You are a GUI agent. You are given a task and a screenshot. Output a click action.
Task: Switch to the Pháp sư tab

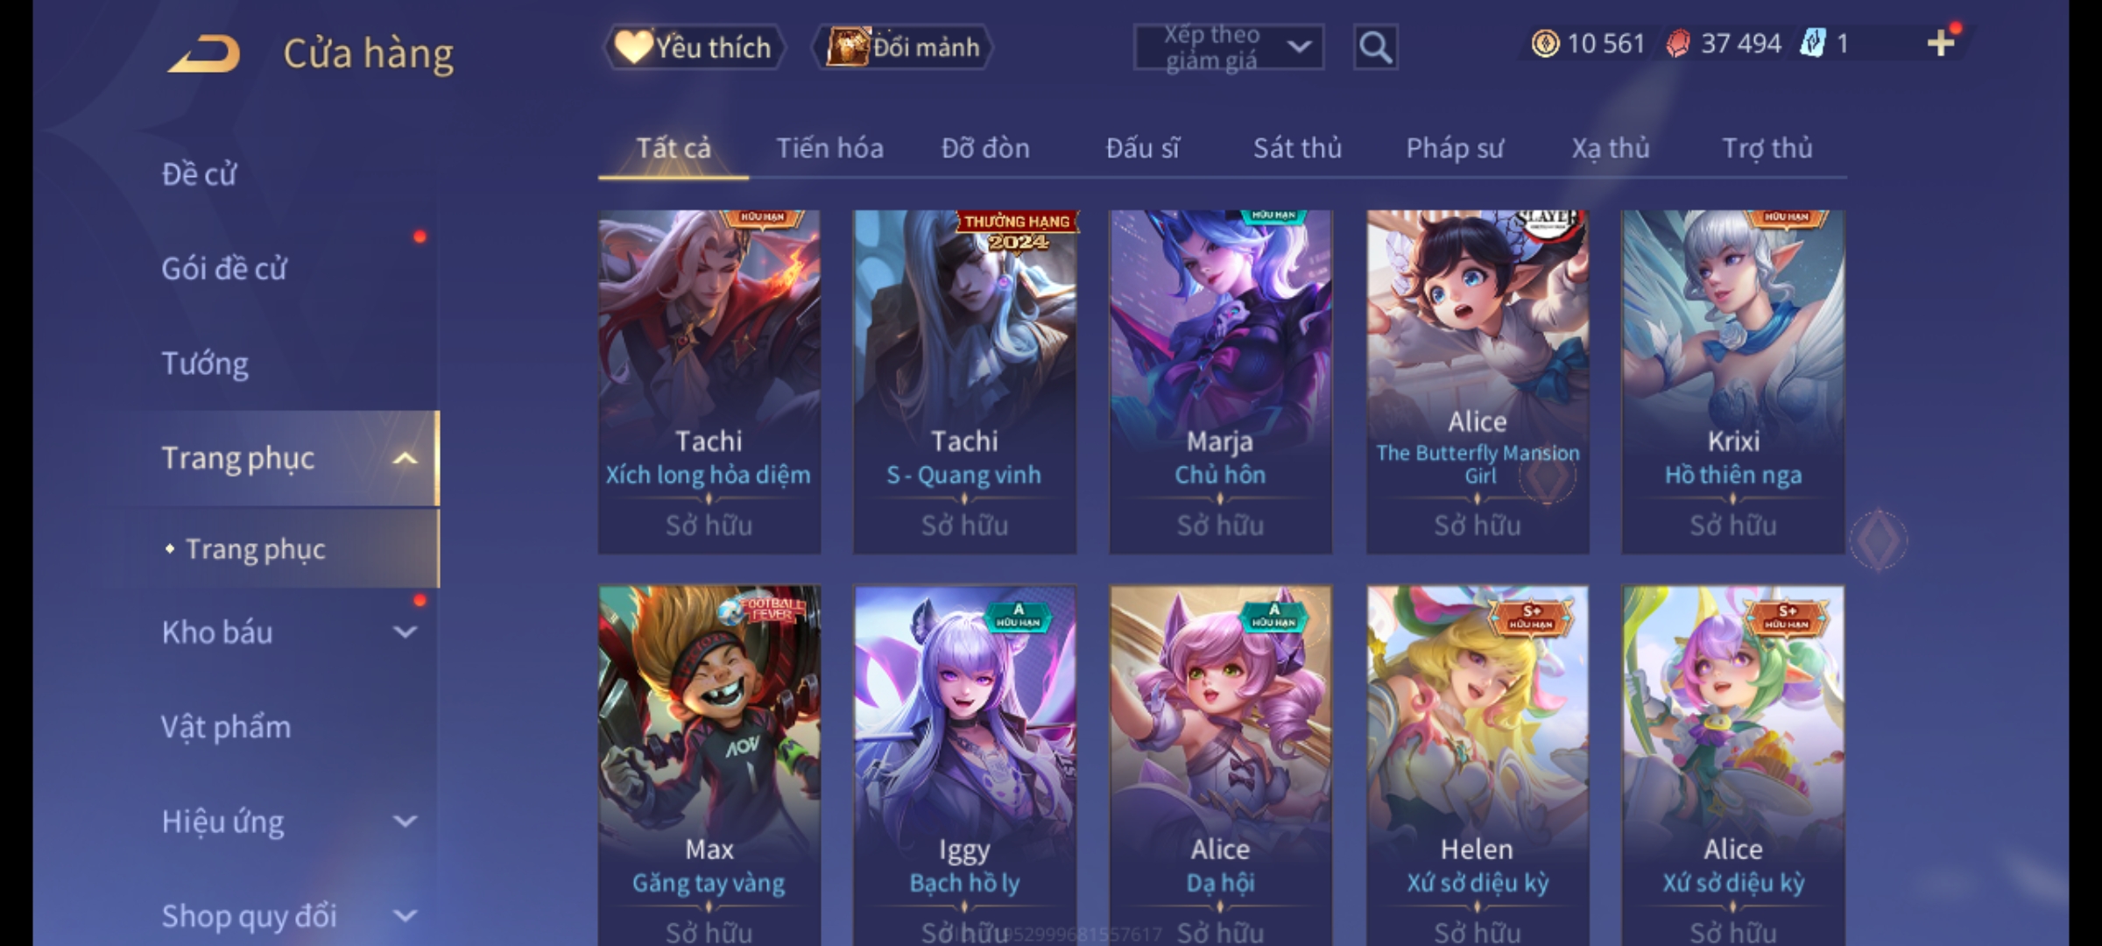tap(1455, 148)
